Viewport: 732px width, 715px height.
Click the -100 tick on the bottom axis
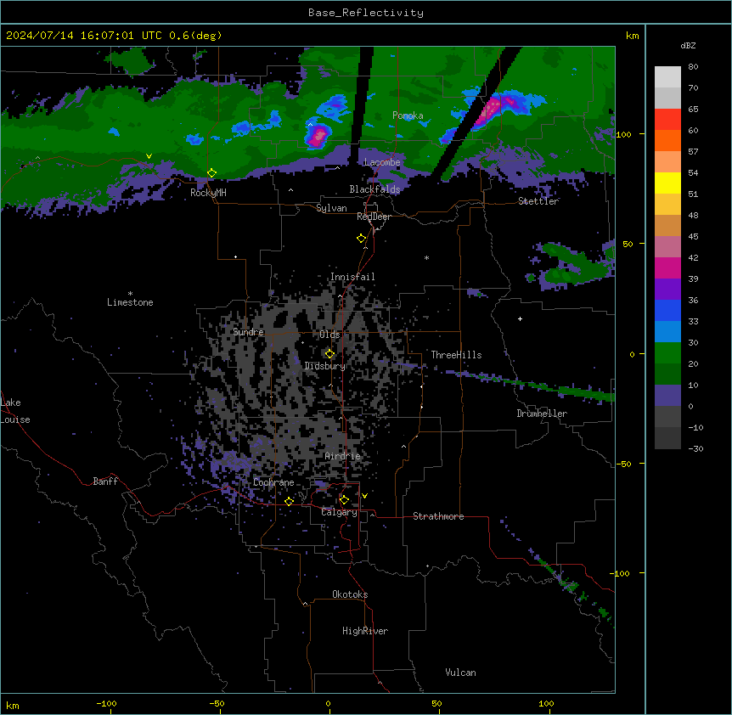coord(107,703)
